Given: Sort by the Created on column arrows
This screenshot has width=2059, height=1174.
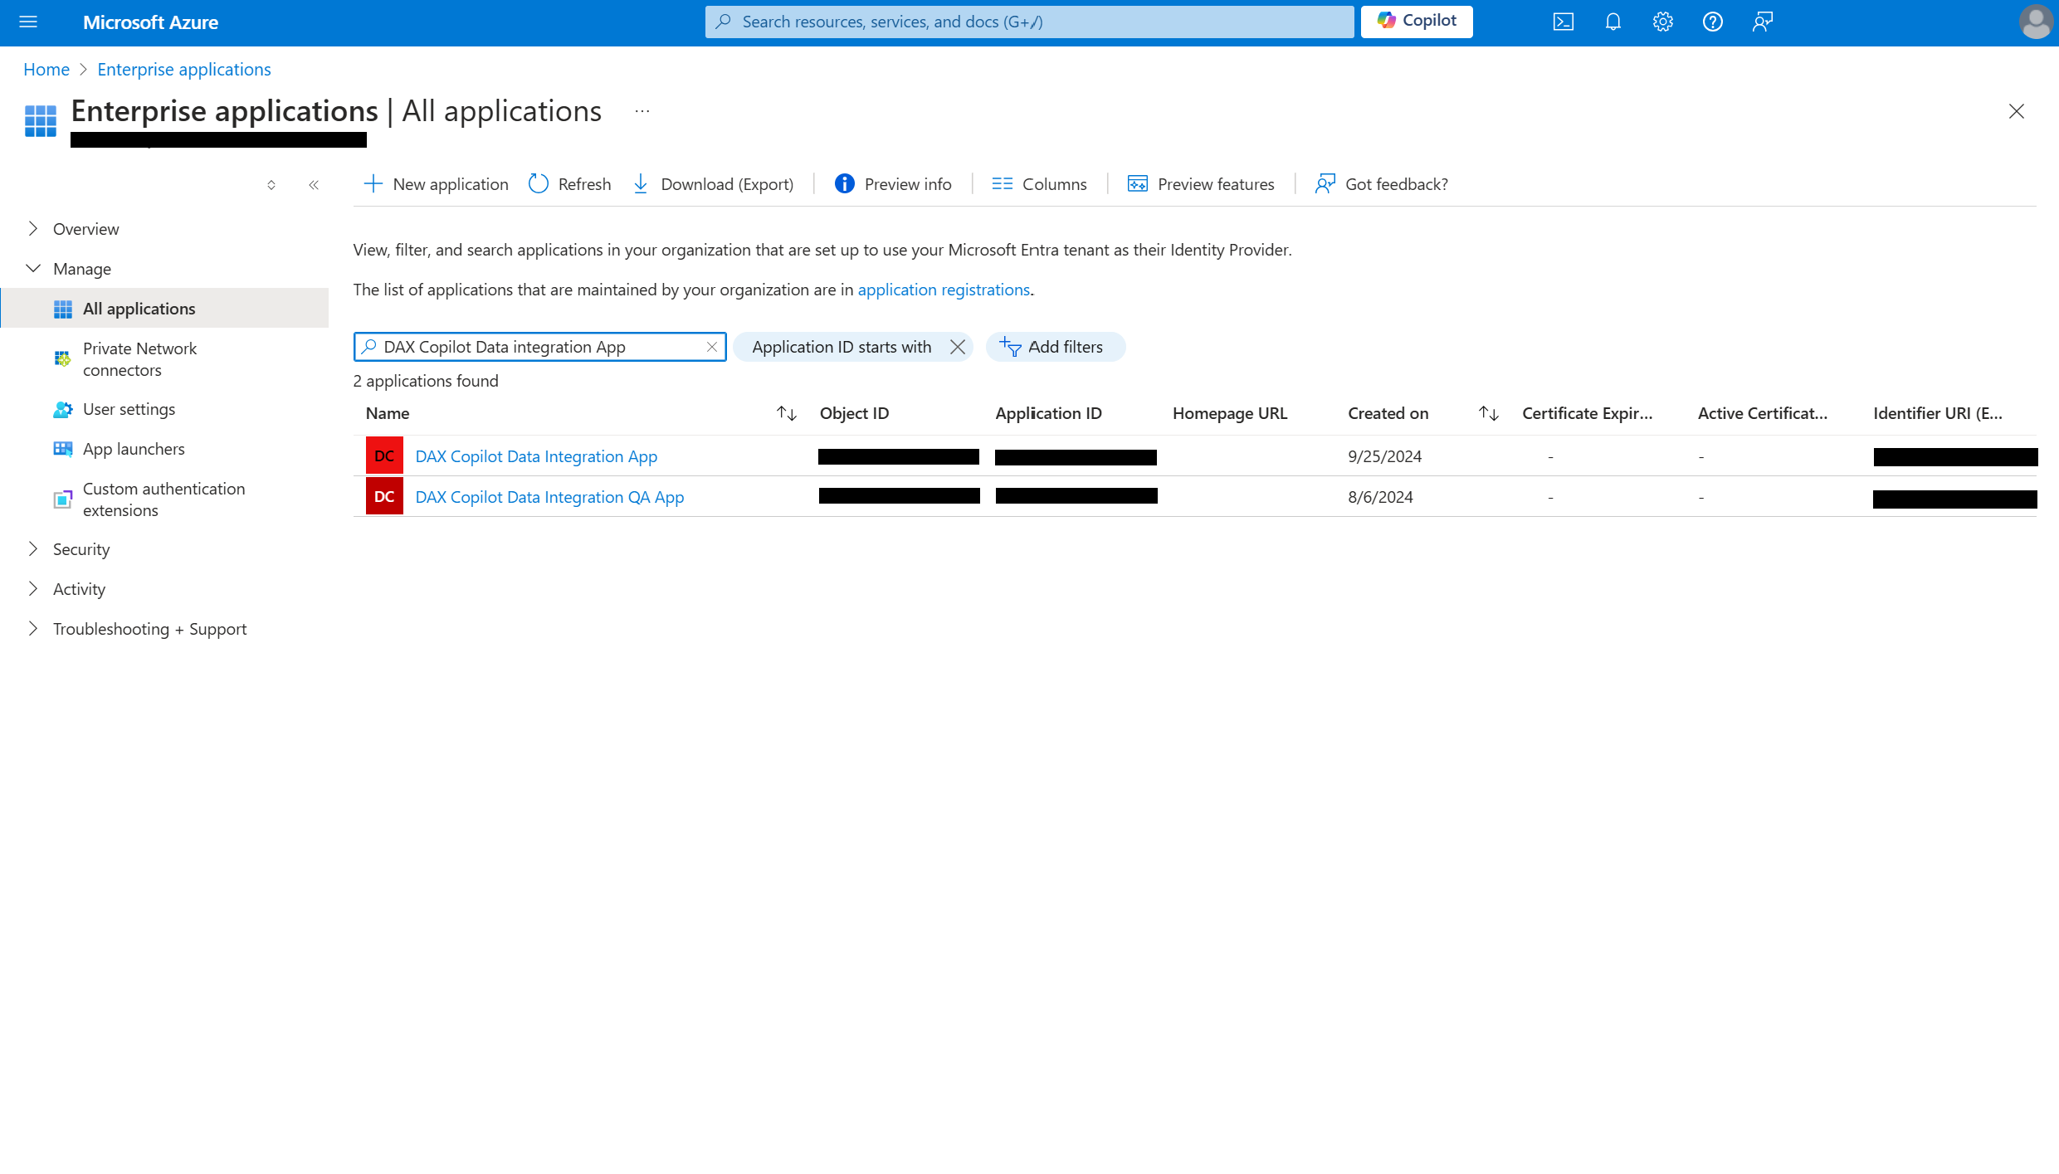Looking at the screenshot, I should click(1489, 413).
